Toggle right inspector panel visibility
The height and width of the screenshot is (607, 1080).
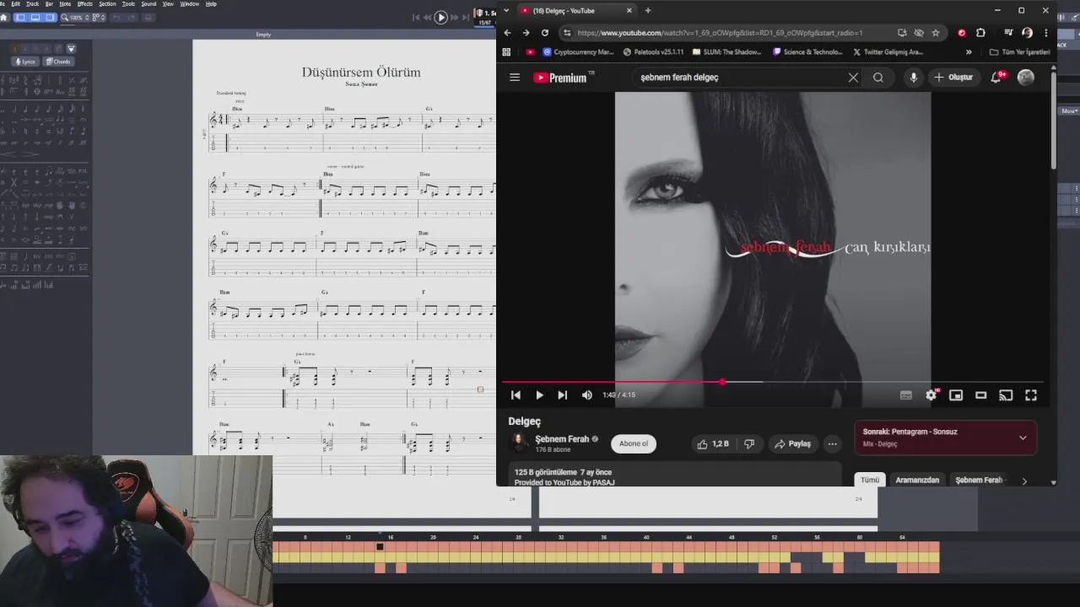point(51,17)
